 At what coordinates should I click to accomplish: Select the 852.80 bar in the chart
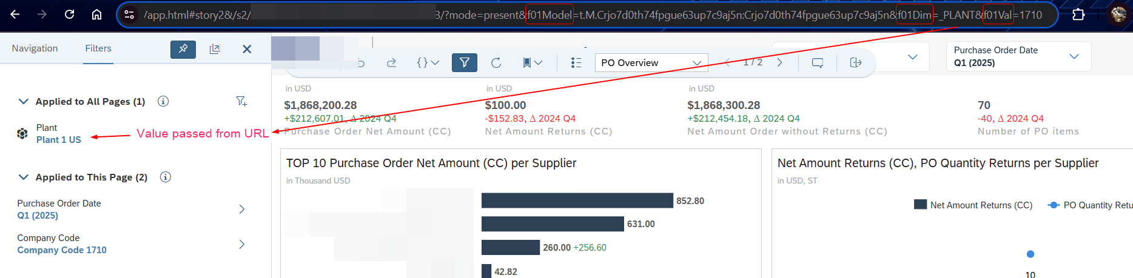[x=577, y=200]
